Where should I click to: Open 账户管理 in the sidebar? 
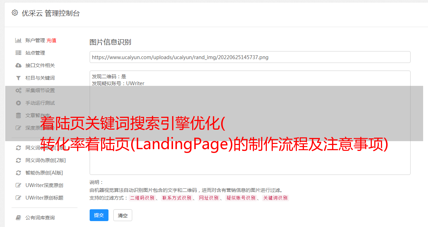coord(35,40)
